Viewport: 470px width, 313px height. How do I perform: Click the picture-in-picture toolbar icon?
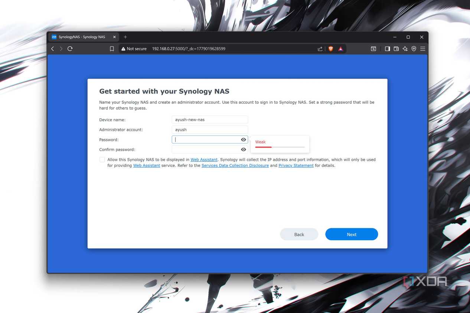373,49
